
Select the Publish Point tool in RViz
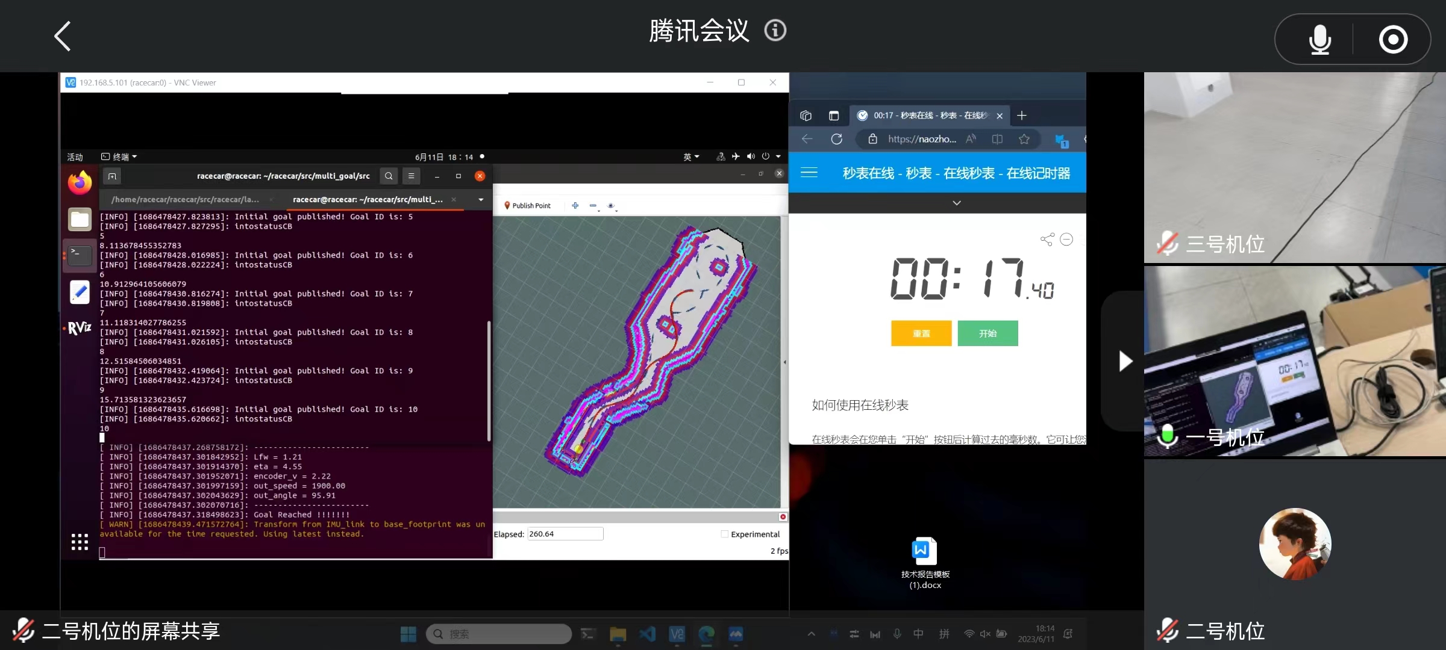[x=527, y=206]
